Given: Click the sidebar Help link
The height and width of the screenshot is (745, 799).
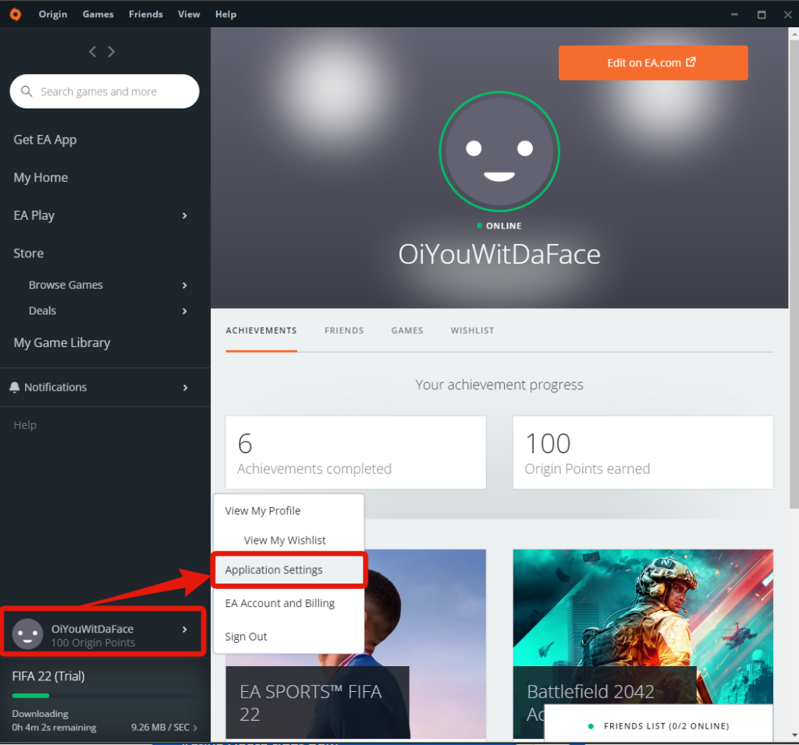Looking at the screenshot, I should [x=25, y=425].
